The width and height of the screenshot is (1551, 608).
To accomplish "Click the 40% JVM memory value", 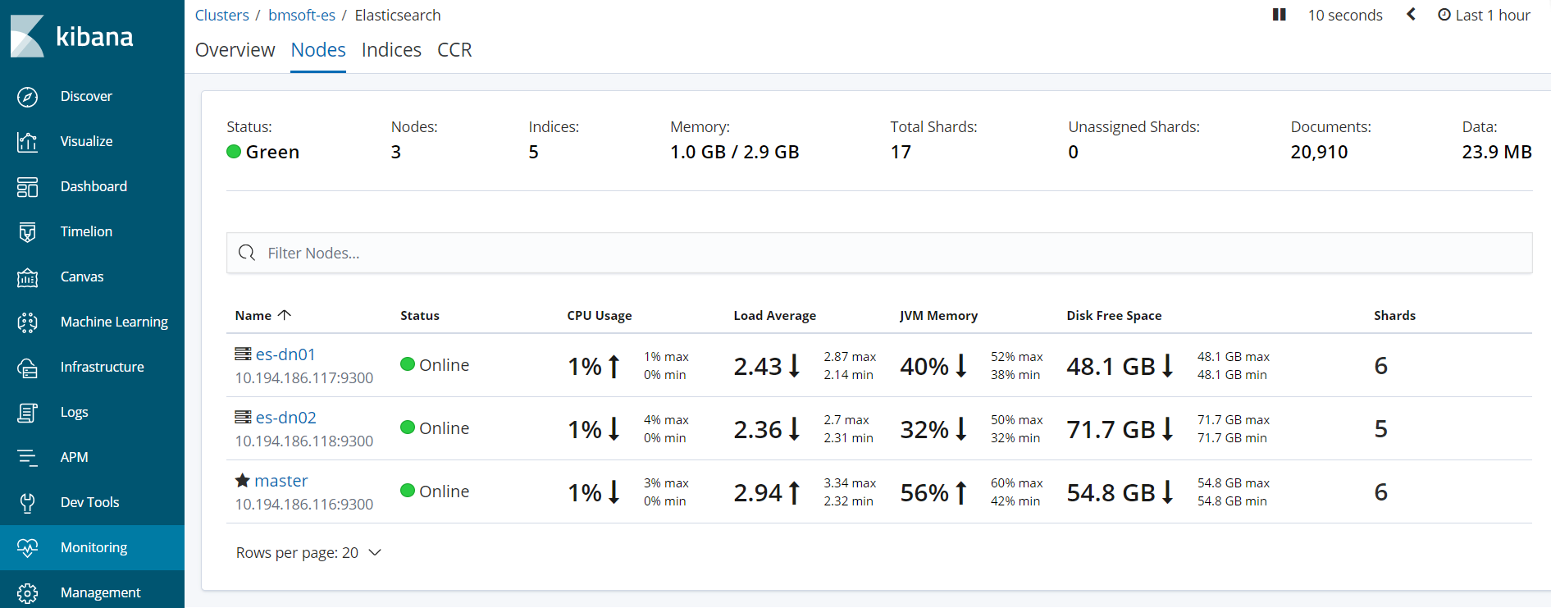I will pyautogui.click(x=924, y=366).
